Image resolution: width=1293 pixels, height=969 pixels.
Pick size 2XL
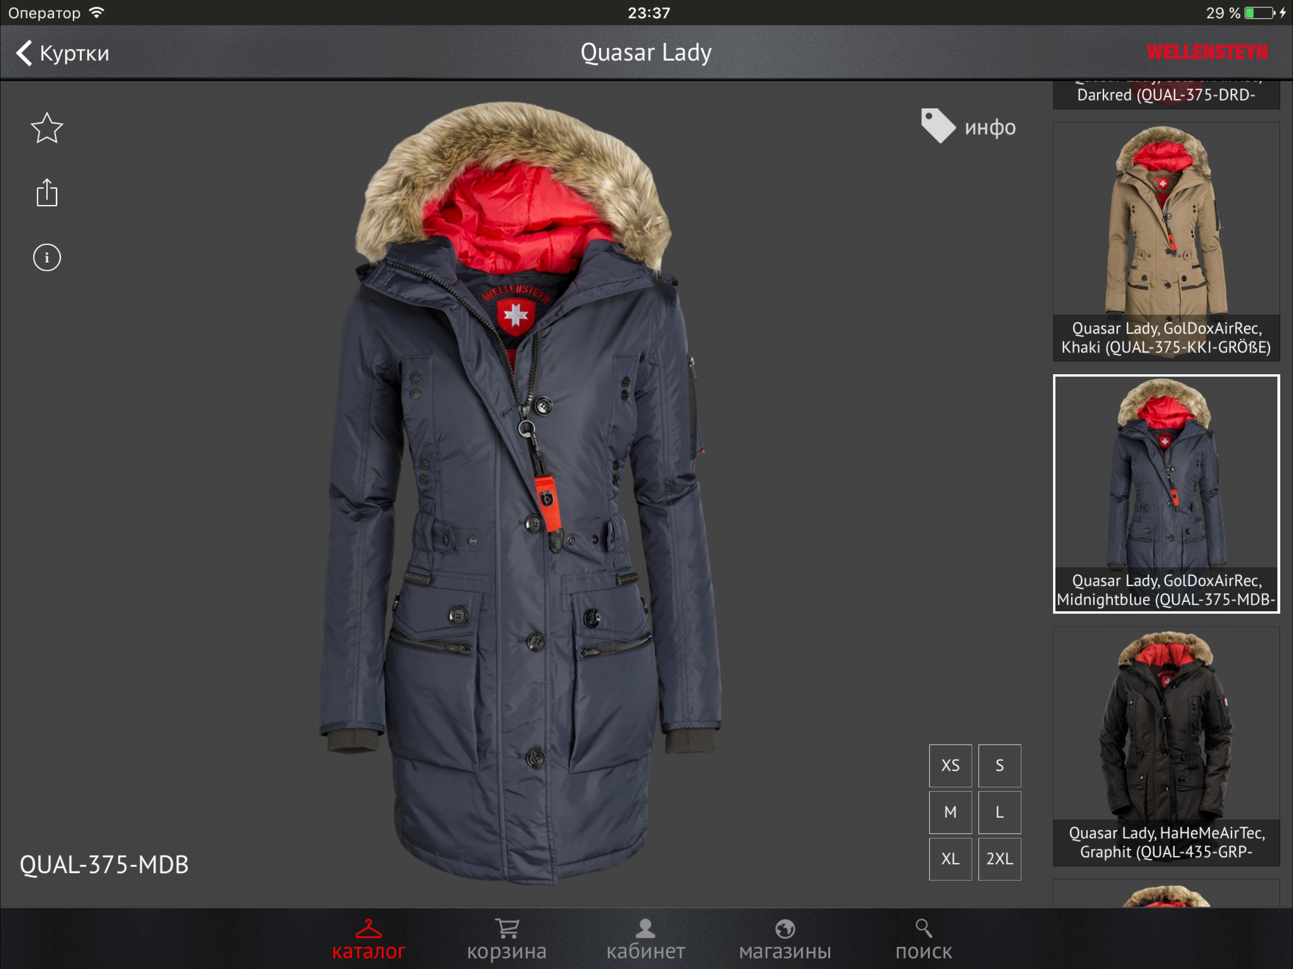point(1000,859)
